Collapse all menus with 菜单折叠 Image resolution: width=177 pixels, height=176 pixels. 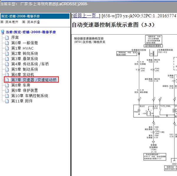coord(34,22)
